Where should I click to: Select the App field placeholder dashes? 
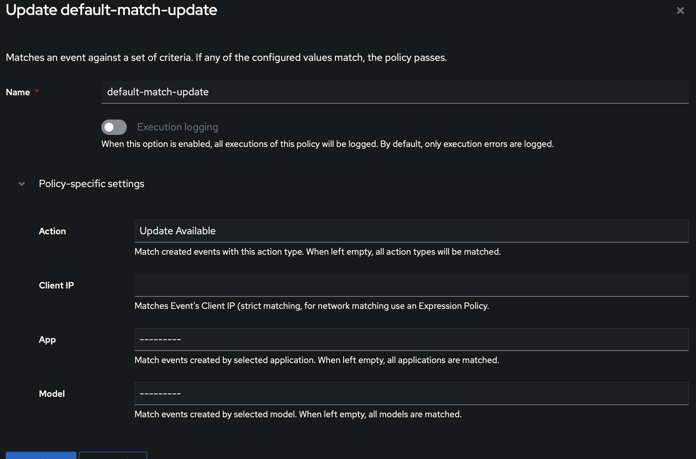pyautogui.click(x=160, y=339)
